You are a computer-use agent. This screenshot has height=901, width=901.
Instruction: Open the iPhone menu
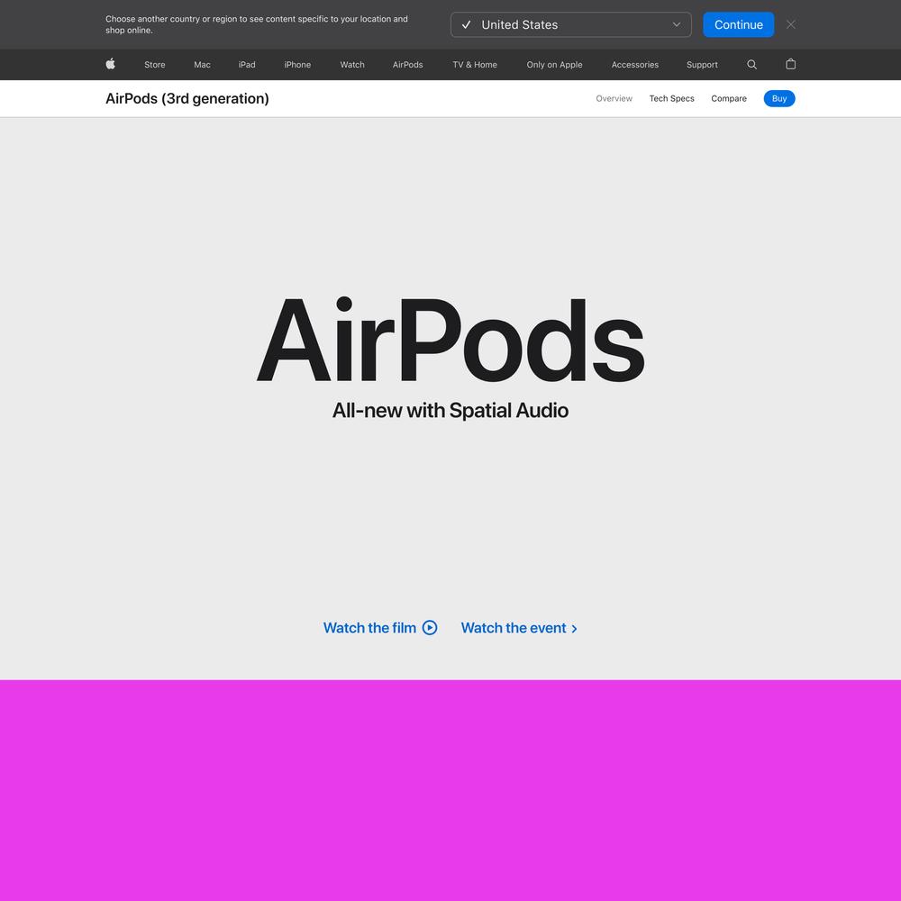297,65
